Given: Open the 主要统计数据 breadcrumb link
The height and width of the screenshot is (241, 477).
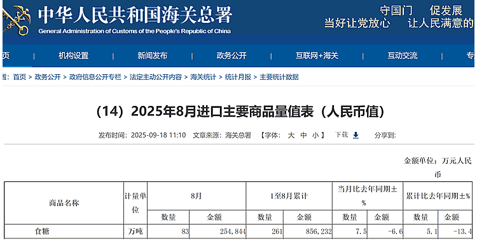Looking at the screenshot, I should (279, 77).
